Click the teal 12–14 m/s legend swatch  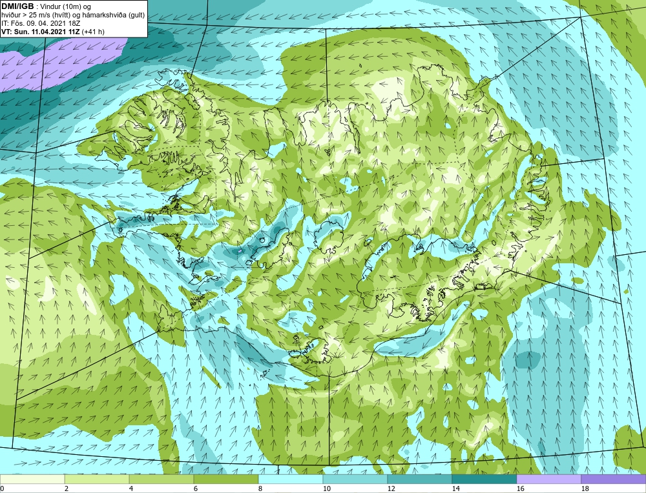(x=420, y=479)
